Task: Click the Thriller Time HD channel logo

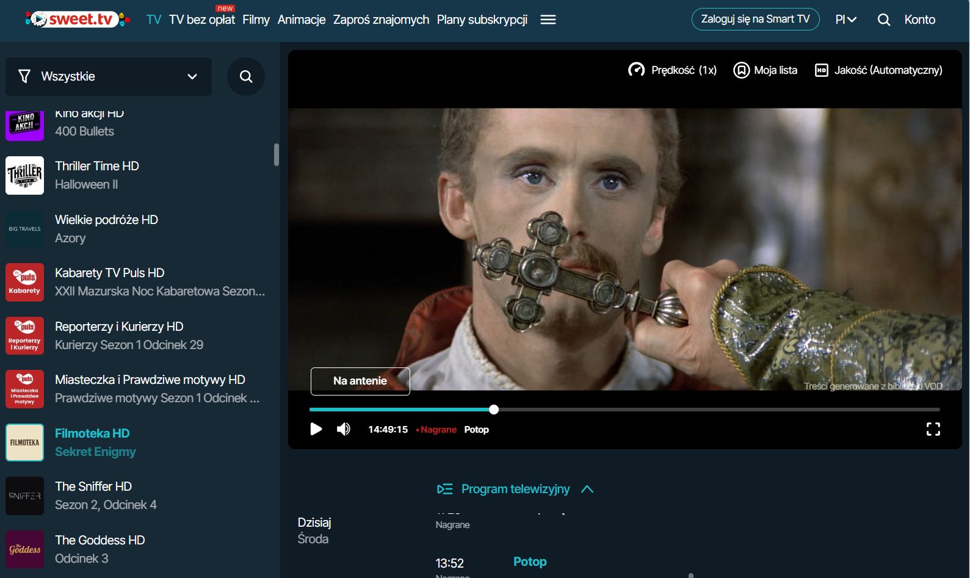Action: point(24,175)
